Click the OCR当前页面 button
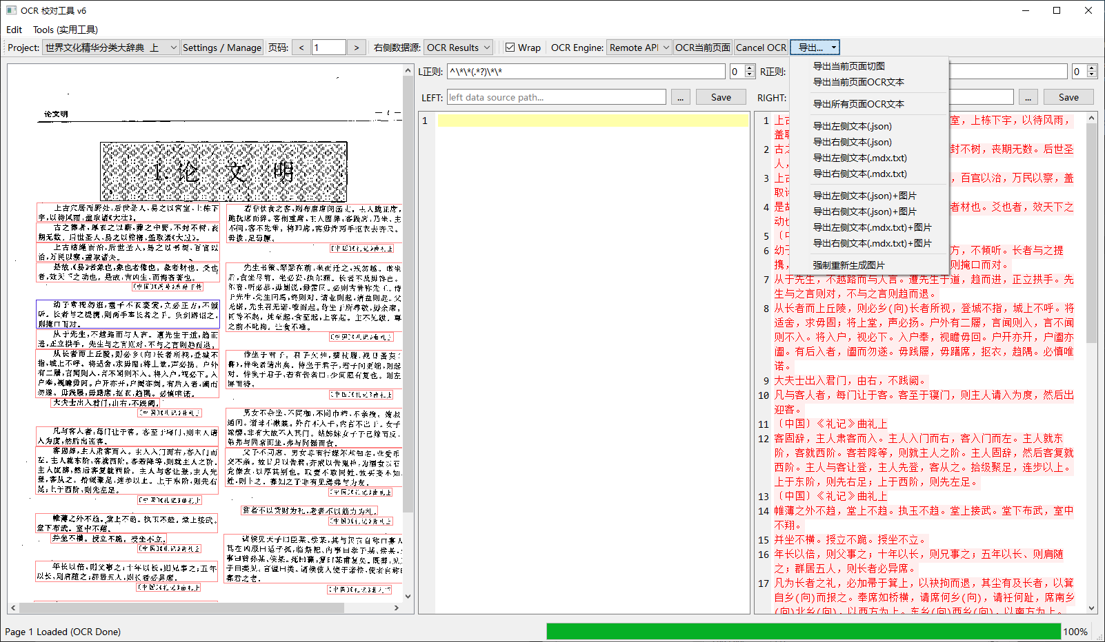This screenshot has width=1105, height=642. [x=703, y=48]
